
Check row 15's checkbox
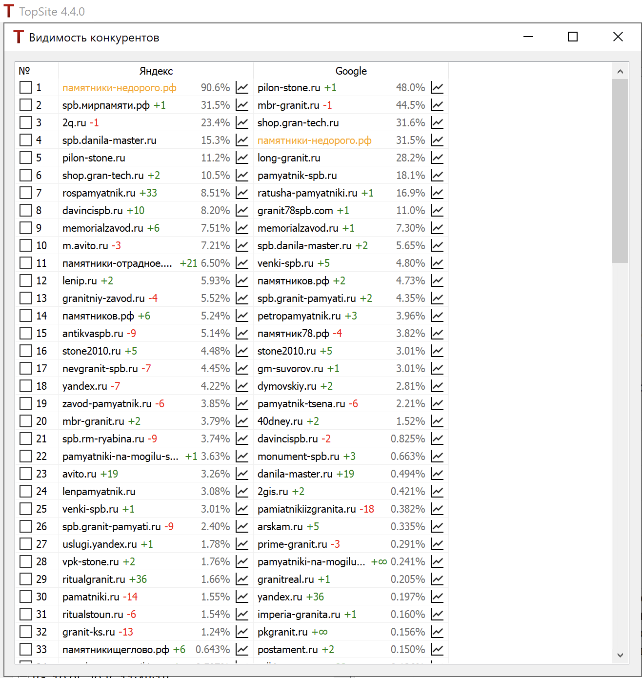(26, 334)
